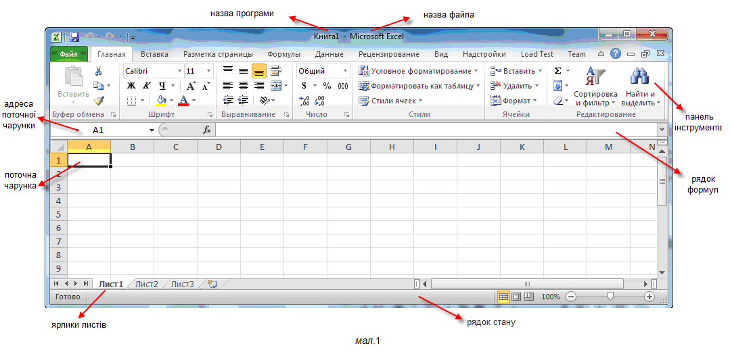The height and width of the screenshot is (352, 732).
Task: Open the Общий number format dropdown
Action: [346, 72]
